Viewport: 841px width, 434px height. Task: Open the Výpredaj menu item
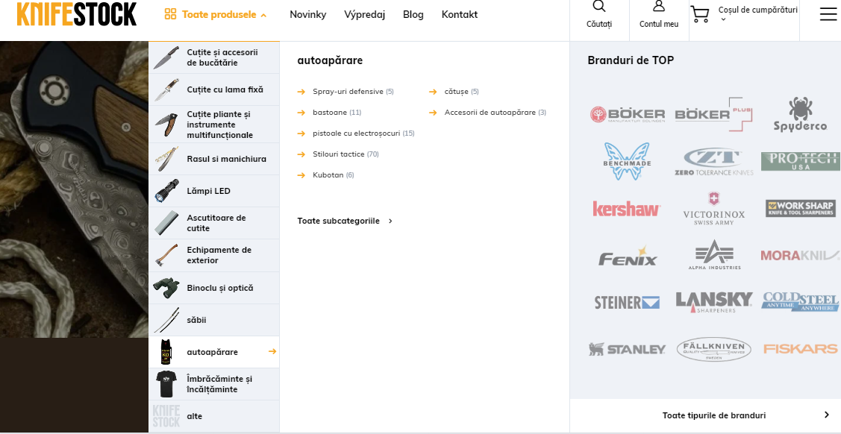pyautogui.click(x=365, y=14)
